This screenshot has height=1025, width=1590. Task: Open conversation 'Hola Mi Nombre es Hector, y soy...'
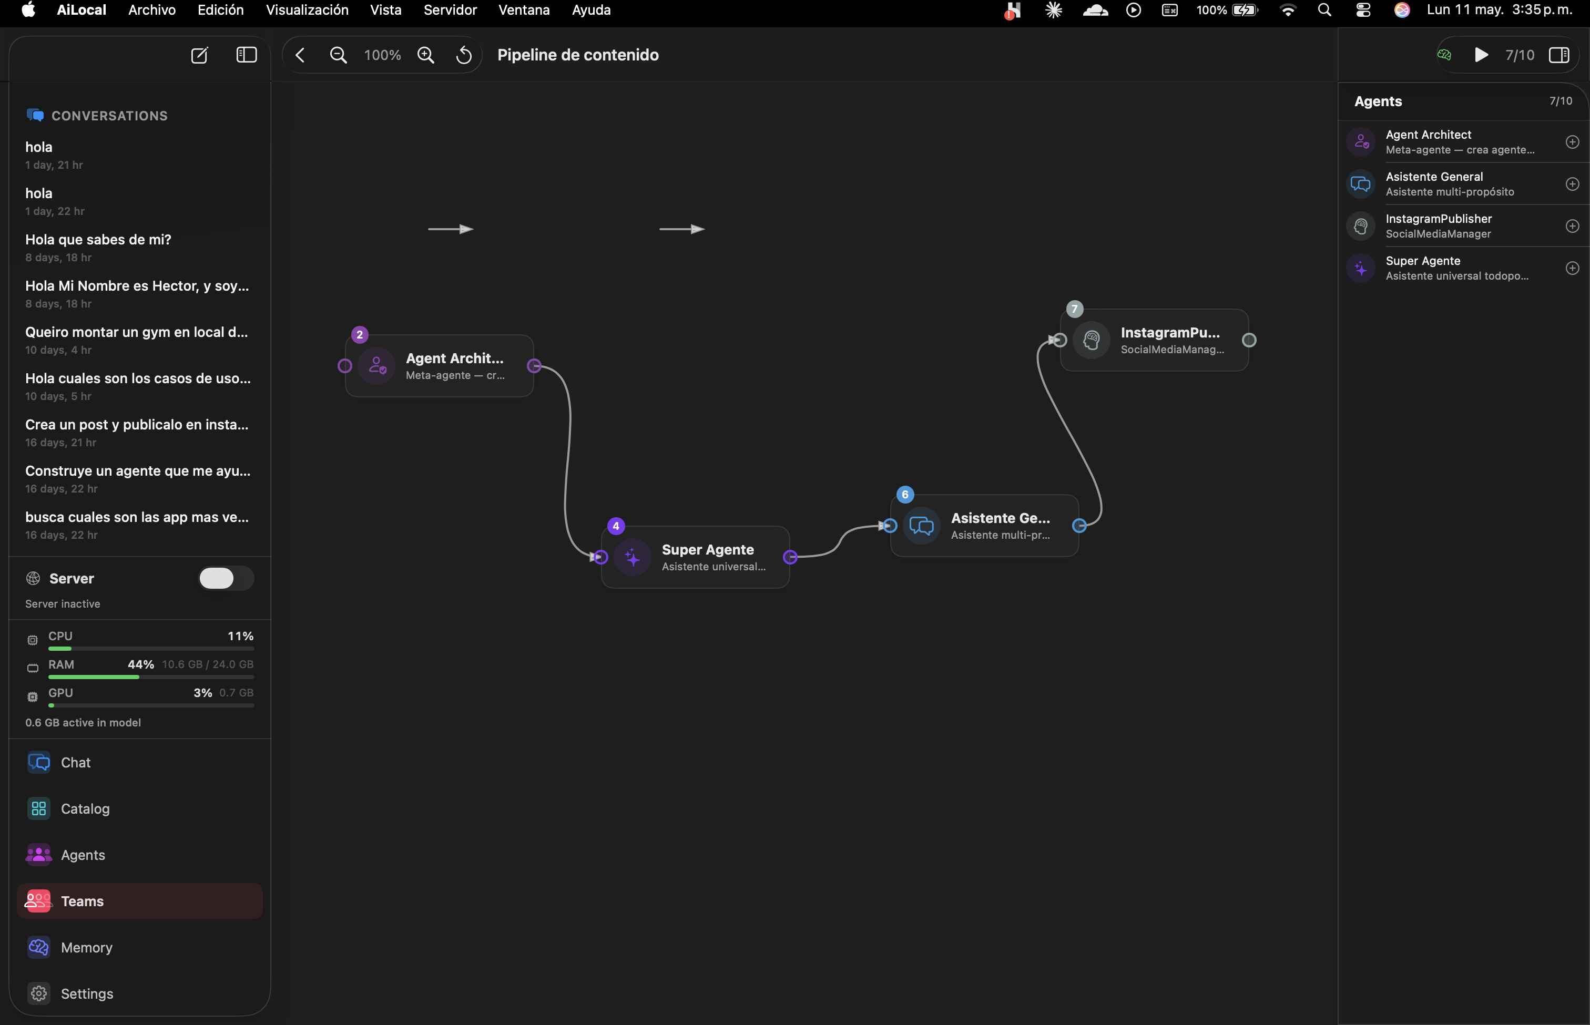(x=140, y=293)
